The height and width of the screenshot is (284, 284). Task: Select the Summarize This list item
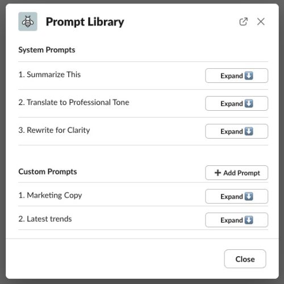point(49,74)
